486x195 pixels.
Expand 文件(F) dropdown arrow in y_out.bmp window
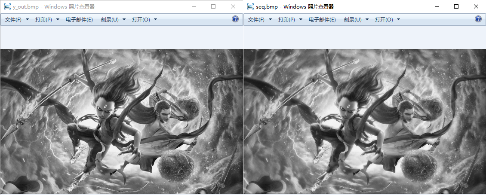pos(27,19)
